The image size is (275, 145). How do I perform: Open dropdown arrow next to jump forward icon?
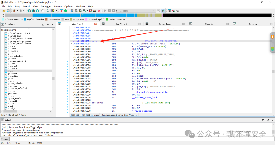coord(24,11)
